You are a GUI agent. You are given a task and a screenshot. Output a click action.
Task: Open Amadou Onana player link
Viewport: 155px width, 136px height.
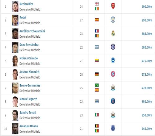(29, 126)
